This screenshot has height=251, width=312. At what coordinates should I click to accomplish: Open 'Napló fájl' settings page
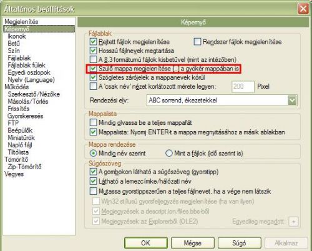pos(20,145)
